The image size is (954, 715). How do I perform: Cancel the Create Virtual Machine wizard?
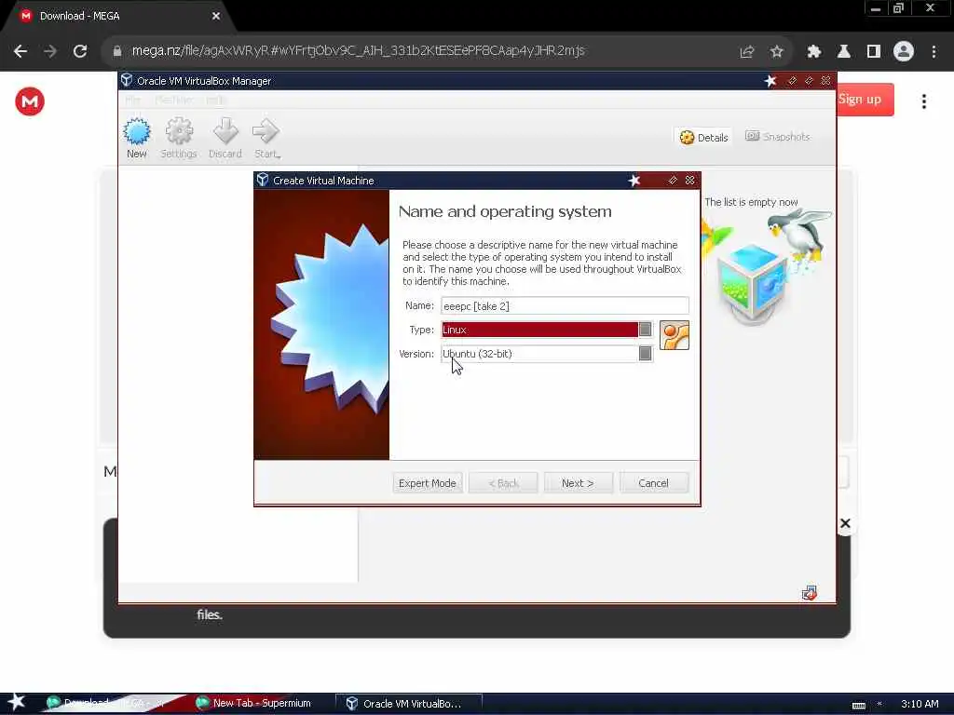click(654, 483)
